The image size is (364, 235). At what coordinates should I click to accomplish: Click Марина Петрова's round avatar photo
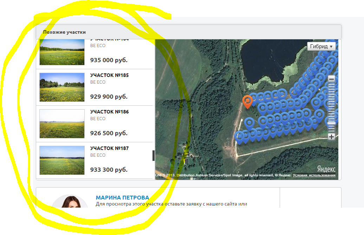(x=69, y=202)
